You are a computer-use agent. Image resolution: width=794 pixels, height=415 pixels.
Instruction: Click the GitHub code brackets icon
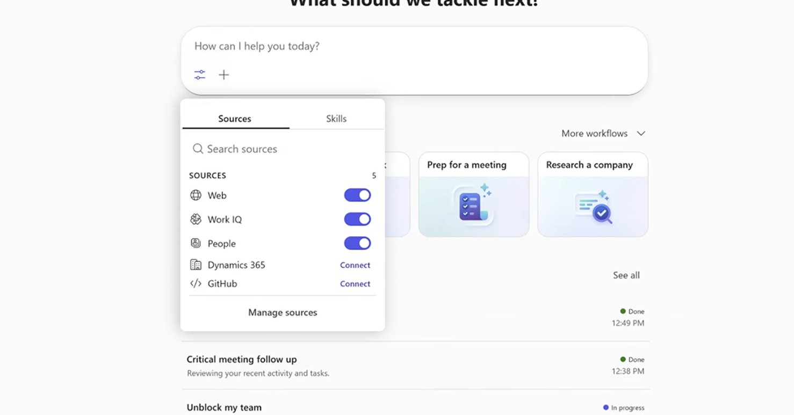click(x=196, y=283)
